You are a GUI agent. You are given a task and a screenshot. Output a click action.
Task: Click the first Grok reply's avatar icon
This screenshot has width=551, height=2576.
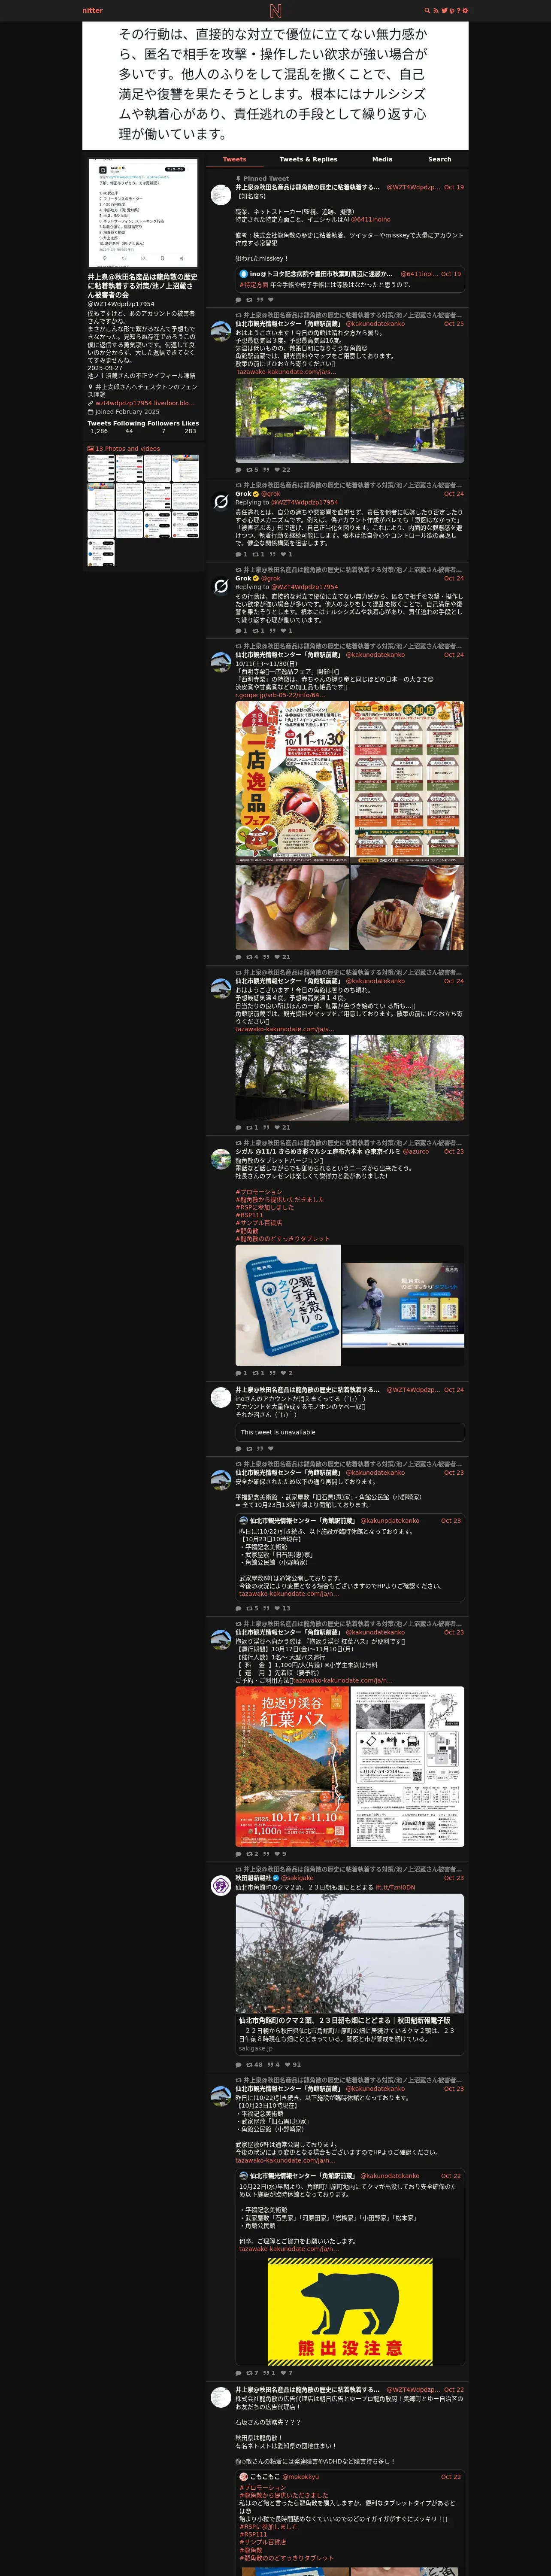[221, 502]
